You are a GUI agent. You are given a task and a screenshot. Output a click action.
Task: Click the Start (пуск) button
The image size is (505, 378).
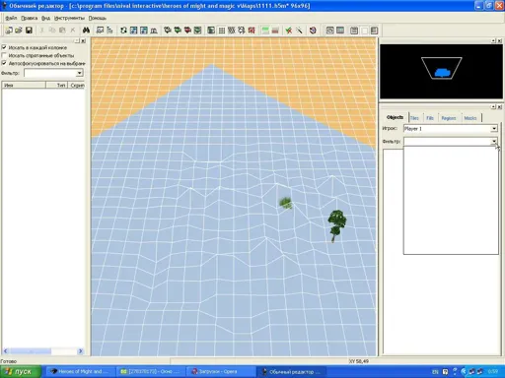click(21, 371)
